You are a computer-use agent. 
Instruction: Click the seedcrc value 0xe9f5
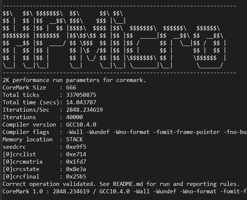76,147
